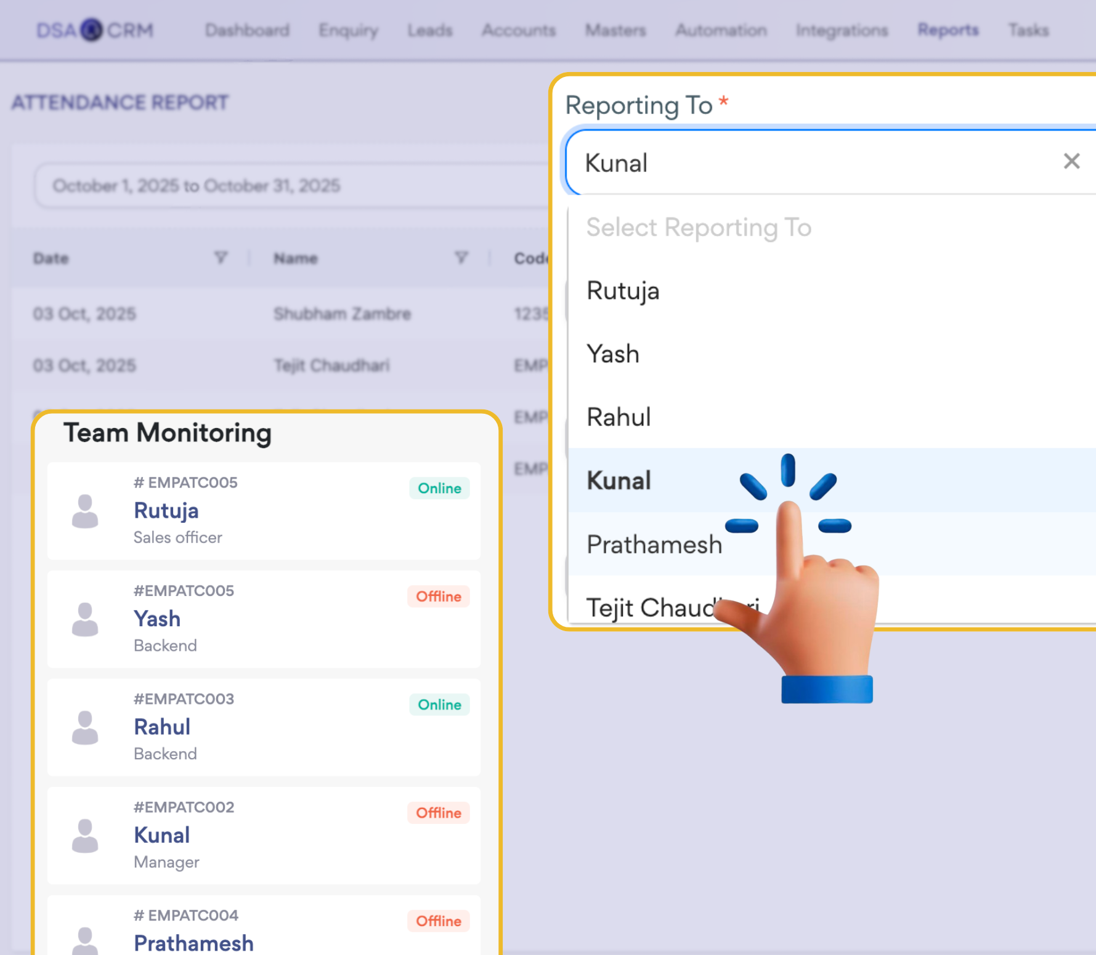Viewport: 1096px width, 955px height.
Task: Open the Date column filter icon
Action: point(221,257)
